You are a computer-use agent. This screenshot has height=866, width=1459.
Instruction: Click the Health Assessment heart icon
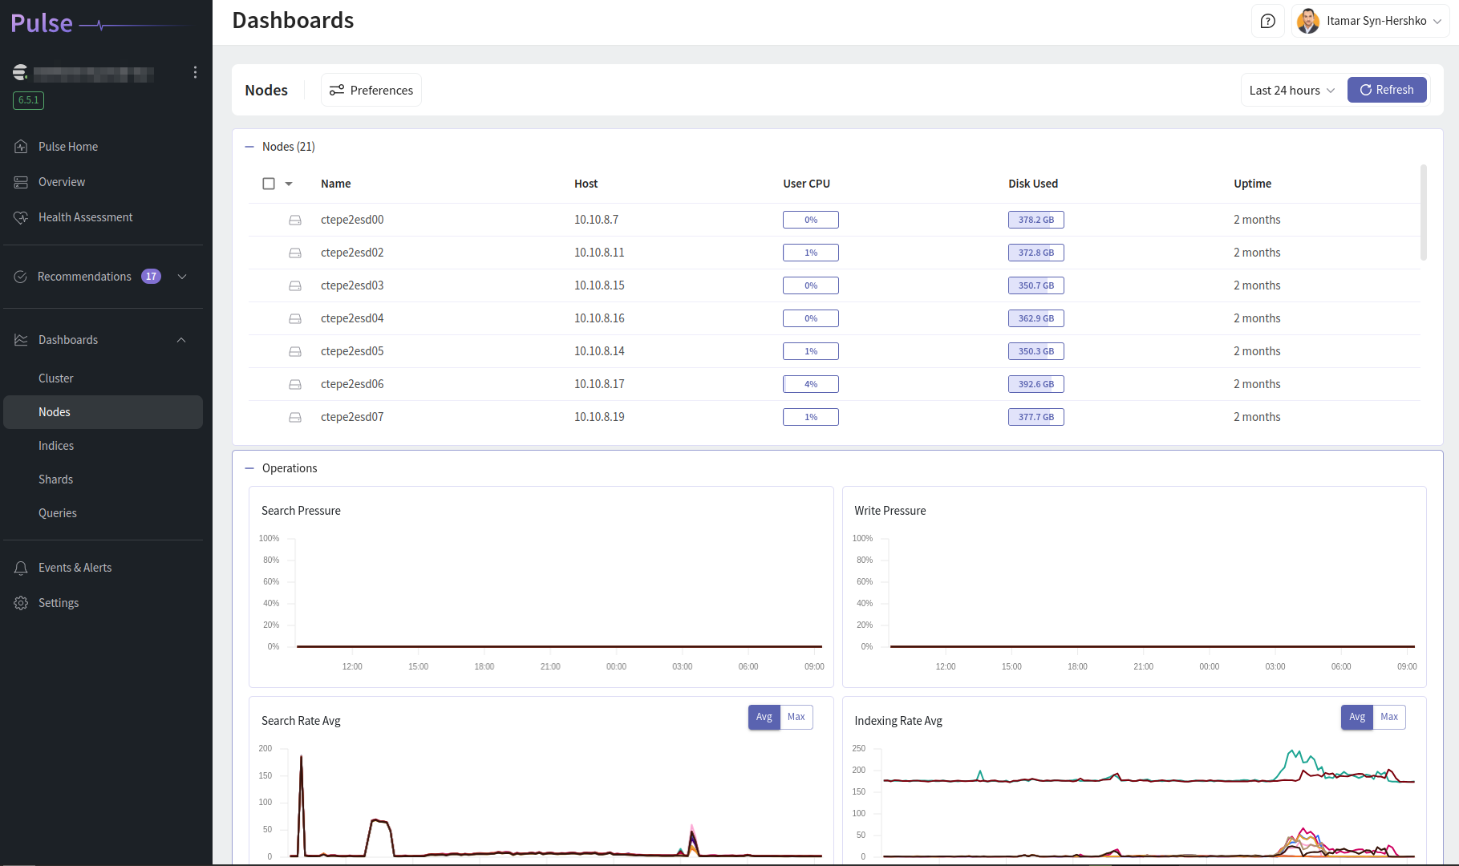coord(21,217)
